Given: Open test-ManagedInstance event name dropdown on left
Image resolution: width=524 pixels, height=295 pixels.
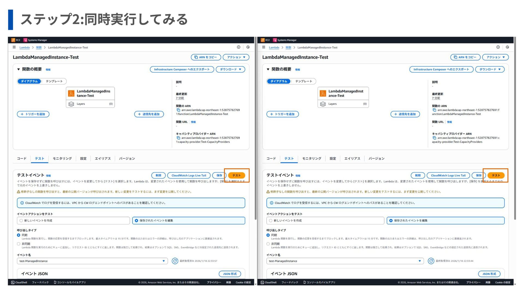Looking at the screenshot, I should 92,261.
